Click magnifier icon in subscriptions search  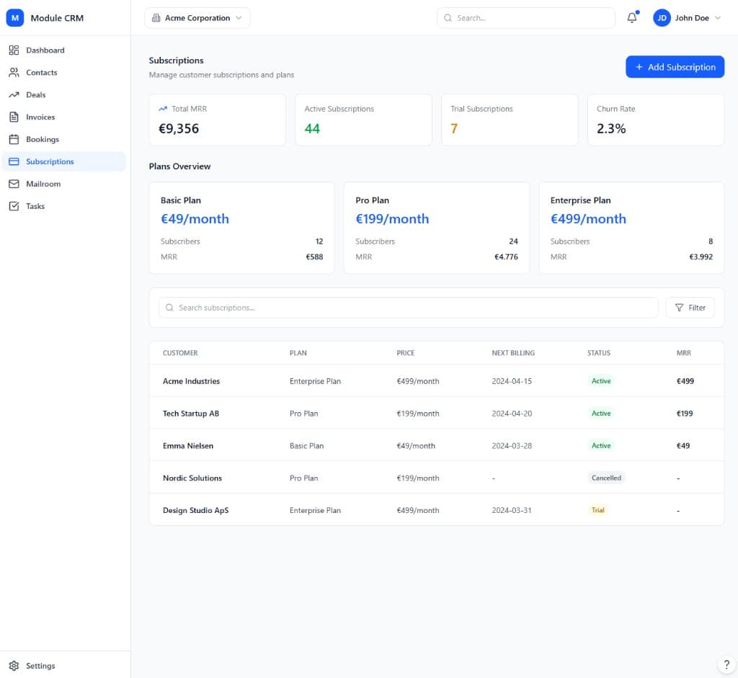coord(169,308)
